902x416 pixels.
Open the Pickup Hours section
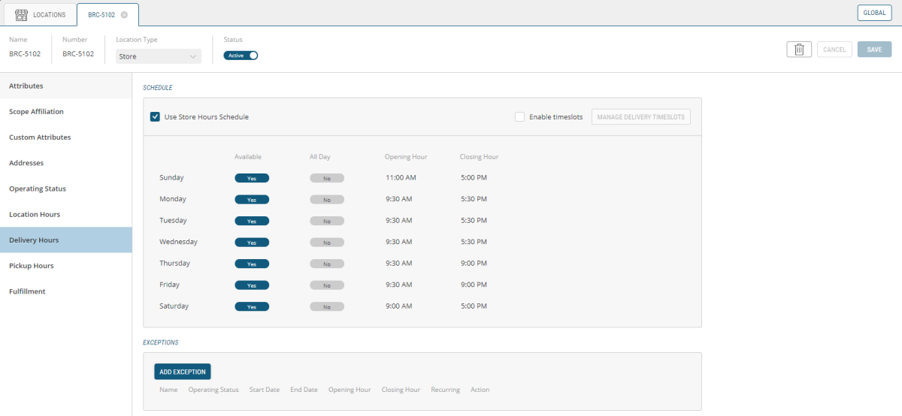(32, 266)
